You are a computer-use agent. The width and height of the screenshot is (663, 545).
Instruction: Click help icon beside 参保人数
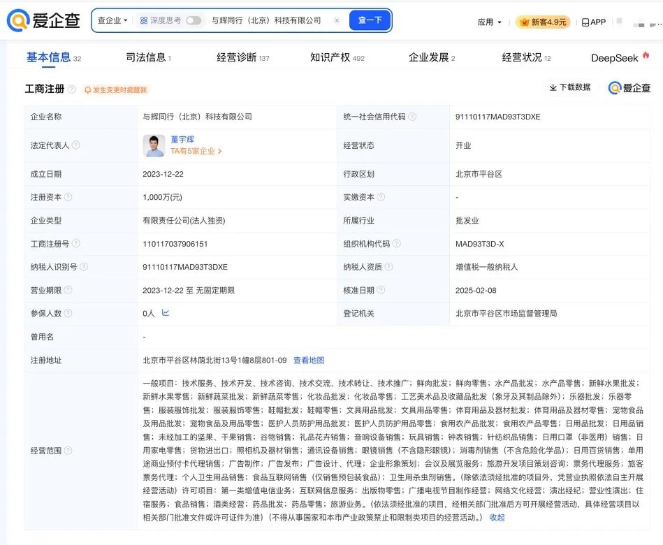(x=68, y=313)
